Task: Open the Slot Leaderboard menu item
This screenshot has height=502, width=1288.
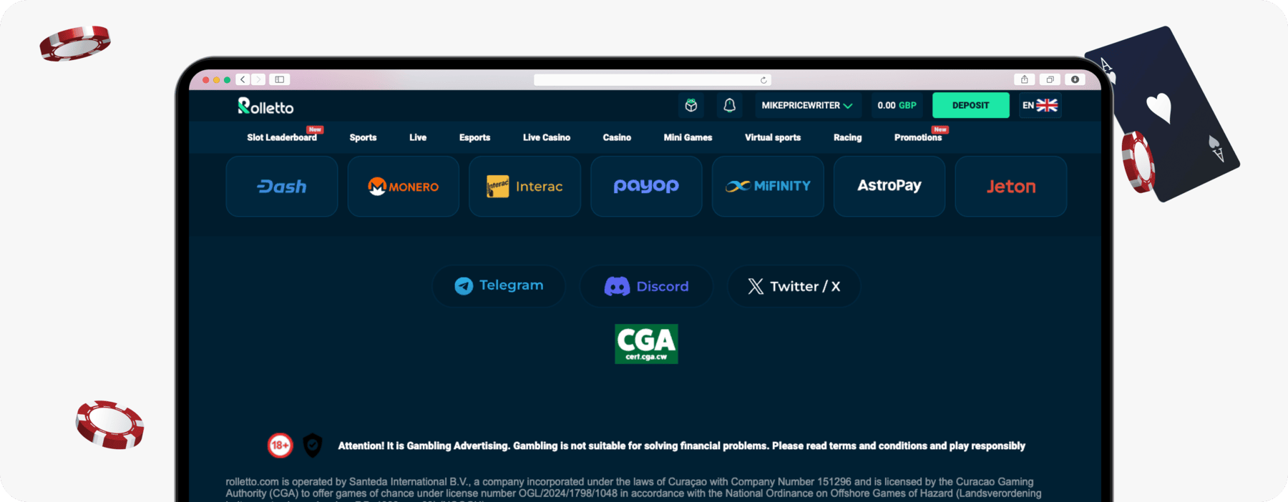Action: [282, 137]
